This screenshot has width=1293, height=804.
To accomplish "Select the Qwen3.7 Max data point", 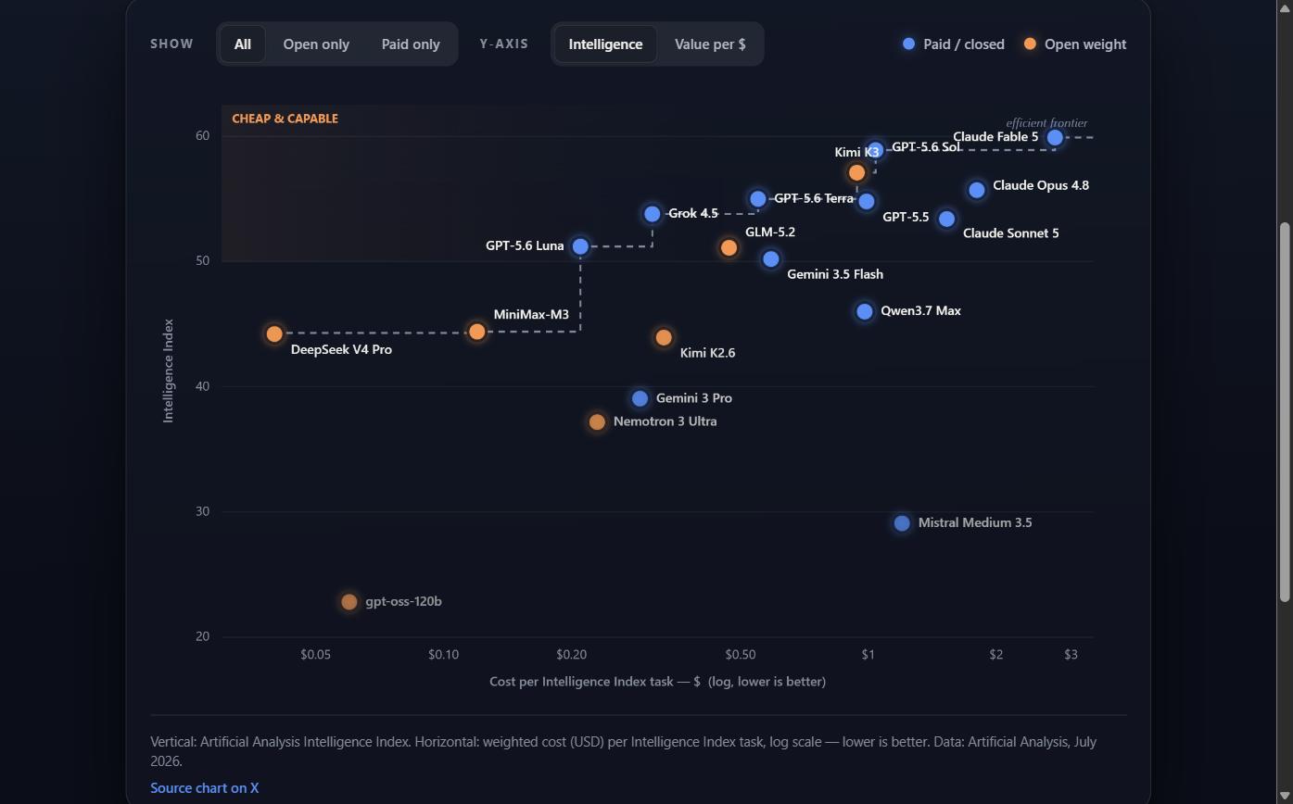I will [864, 311].
